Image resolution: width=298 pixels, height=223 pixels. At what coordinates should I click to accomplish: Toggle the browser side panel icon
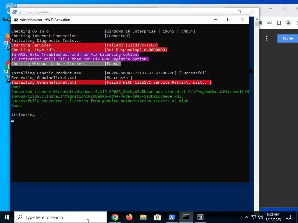coord(279,23)
